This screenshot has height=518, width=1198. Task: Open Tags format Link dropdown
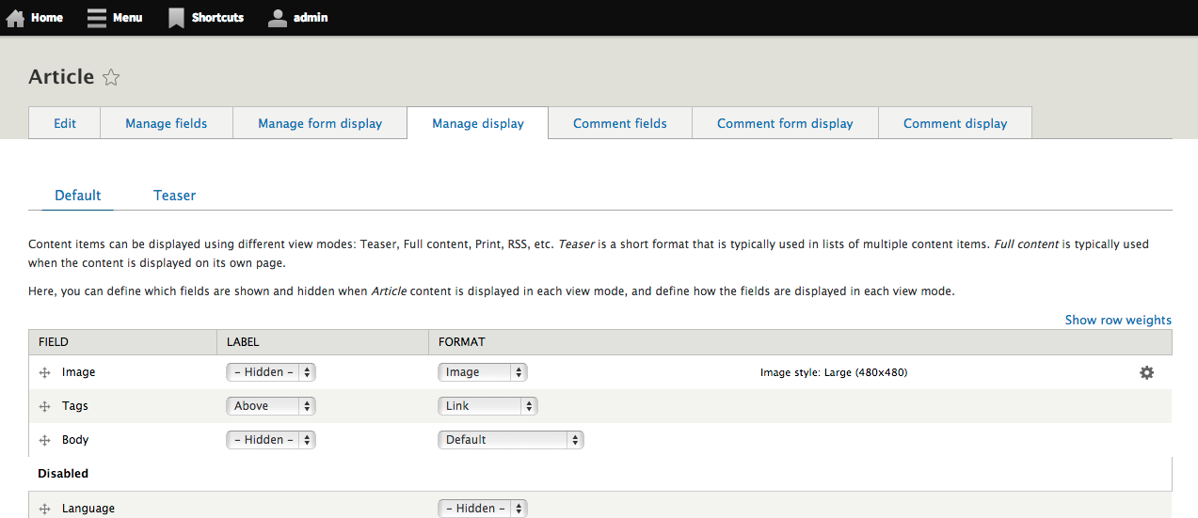click(x=487, y=406)
